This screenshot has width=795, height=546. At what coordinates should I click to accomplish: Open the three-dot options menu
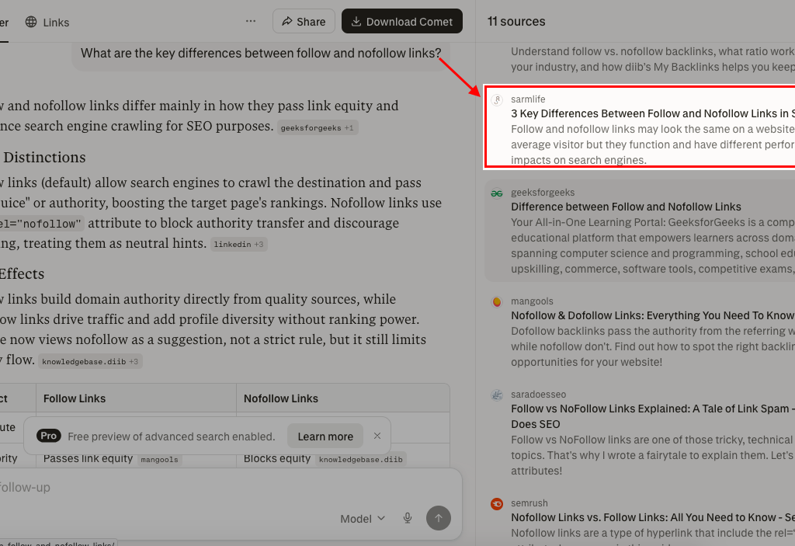tap(250, 21)
